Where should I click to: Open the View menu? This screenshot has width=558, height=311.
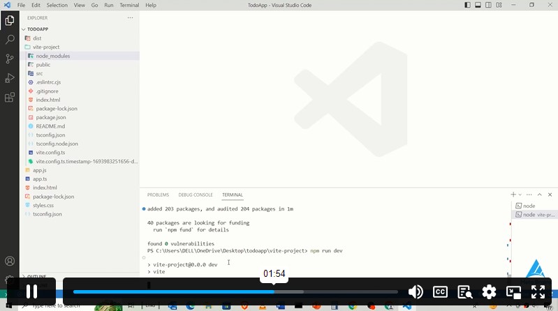coord(80,5)
